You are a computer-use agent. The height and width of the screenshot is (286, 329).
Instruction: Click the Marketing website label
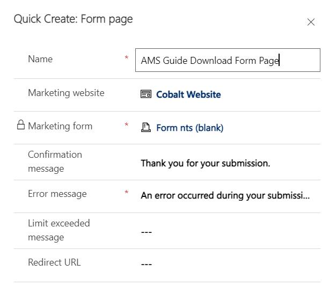click(66, 93)
